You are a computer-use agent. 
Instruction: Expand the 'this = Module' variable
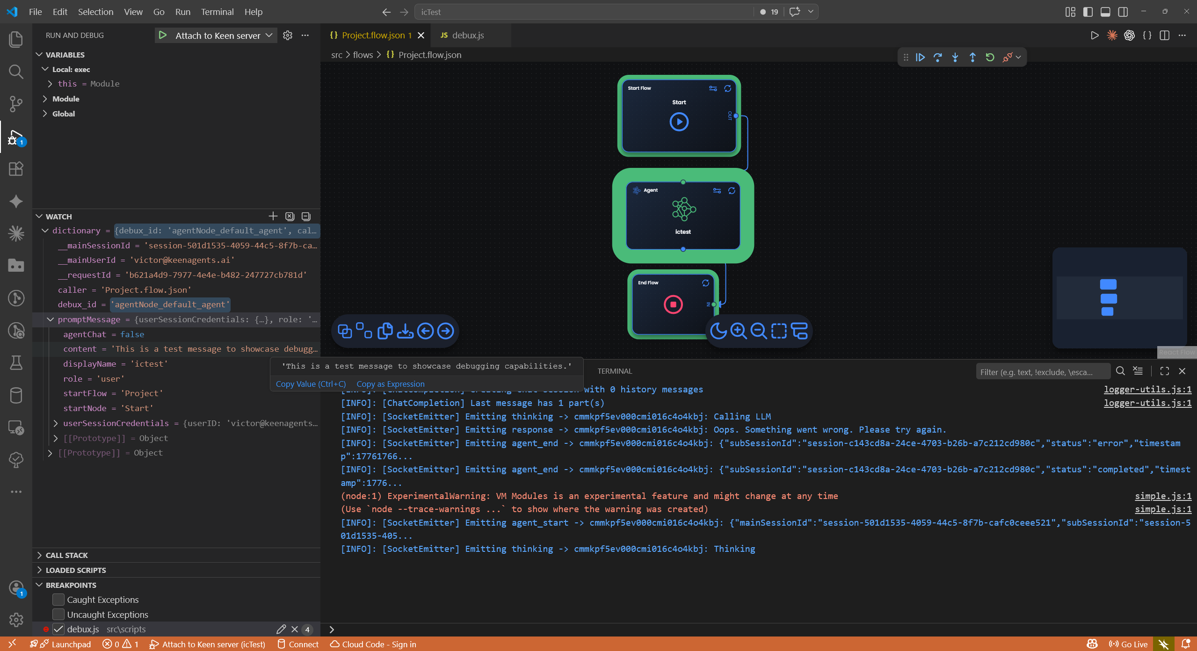tap(50, 84)
